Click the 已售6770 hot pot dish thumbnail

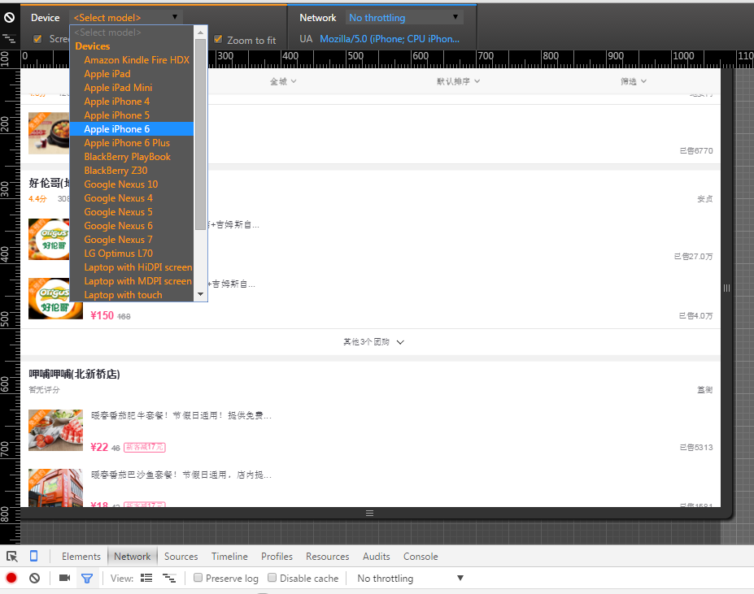pyautogui.click(x=49, y=133)
